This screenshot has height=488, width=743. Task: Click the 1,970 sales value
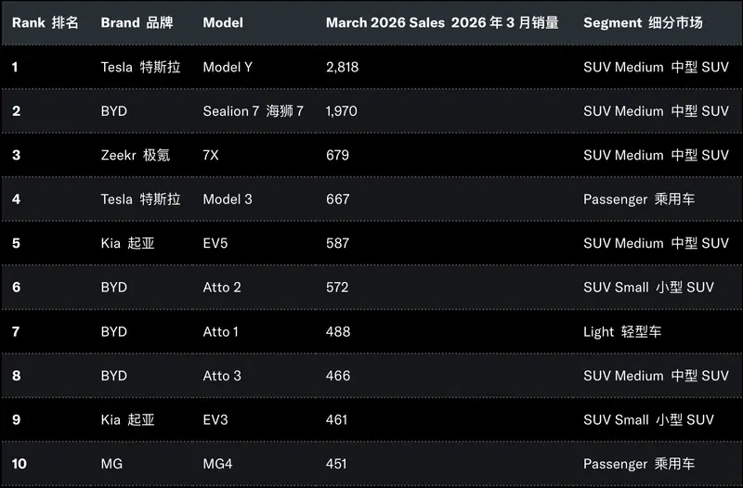[x=341, y=111]
